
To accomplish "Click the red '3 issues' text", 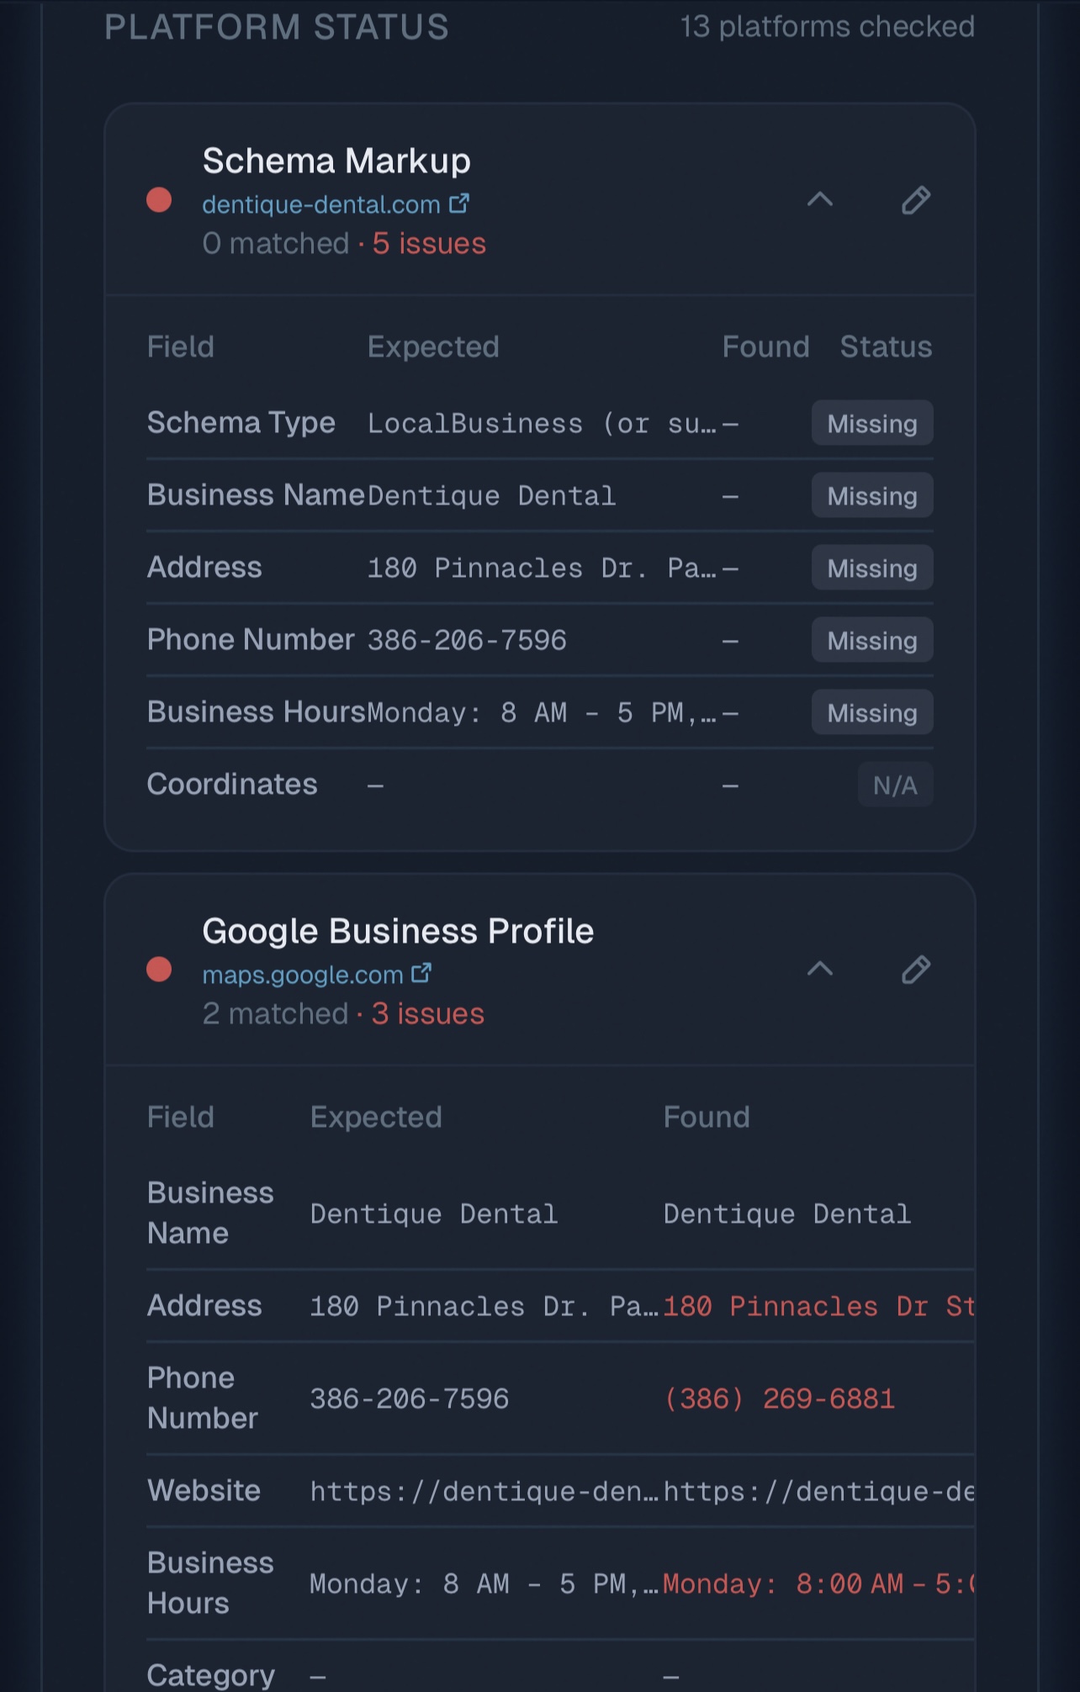I will point(428,1014).
